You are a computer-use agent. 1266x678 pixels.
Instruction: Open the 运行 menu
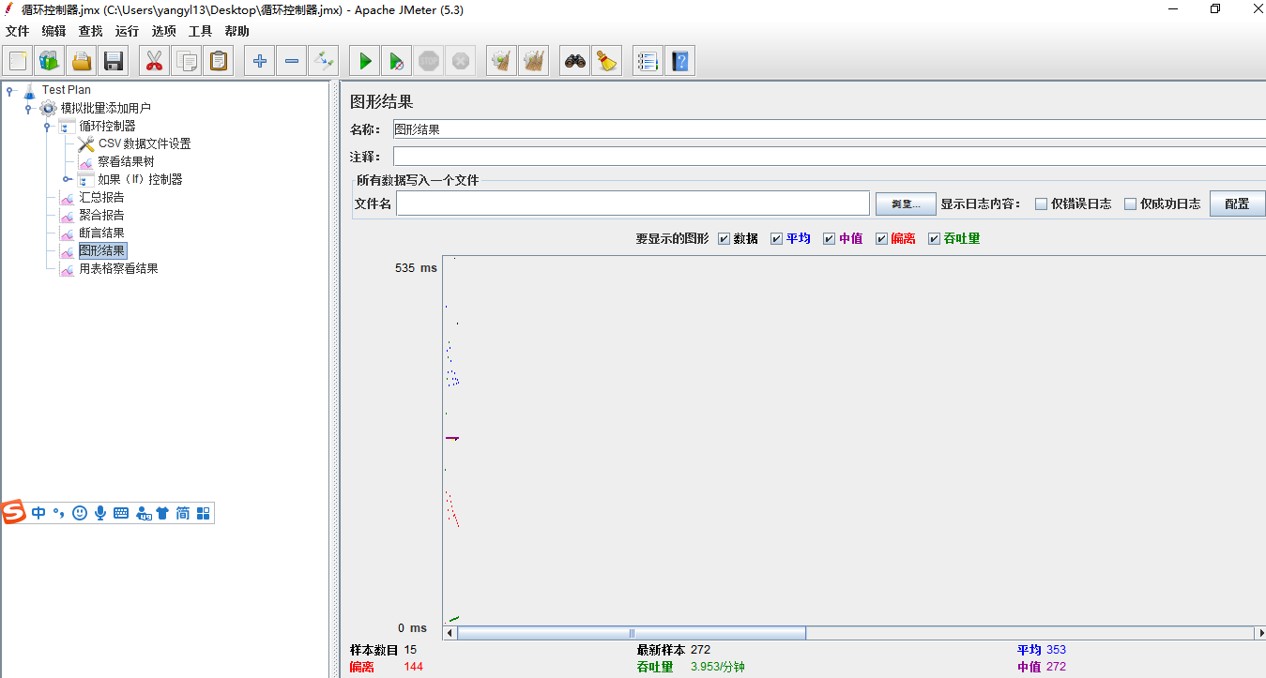[x=127, y=30]
